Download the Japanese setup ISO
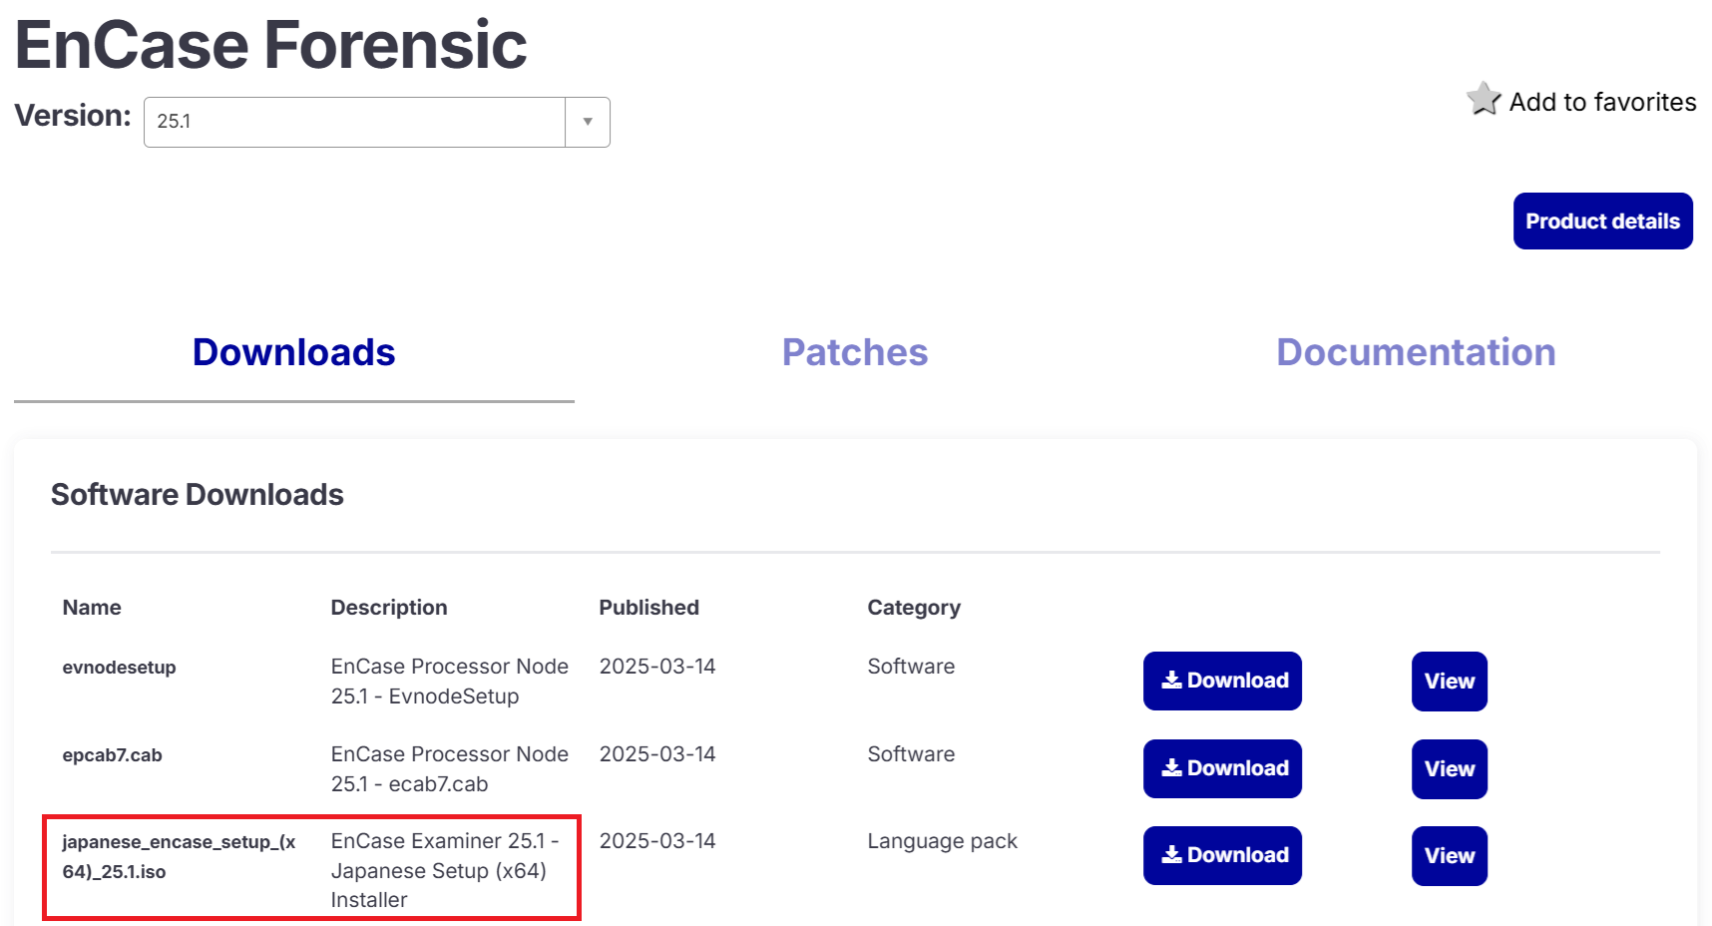 (x=1222, y=855)
